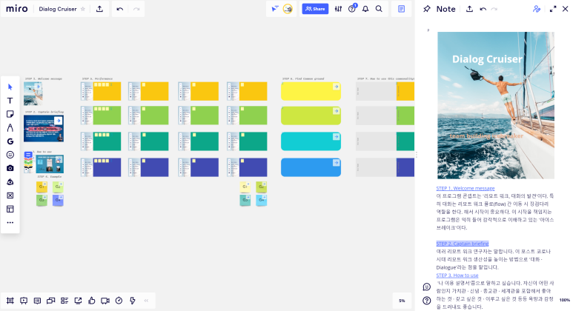Collapse the bottom toolbar with double chevron
Viewport: 573px width, 311px height.
pyautogui.click(x=146, y=301)
